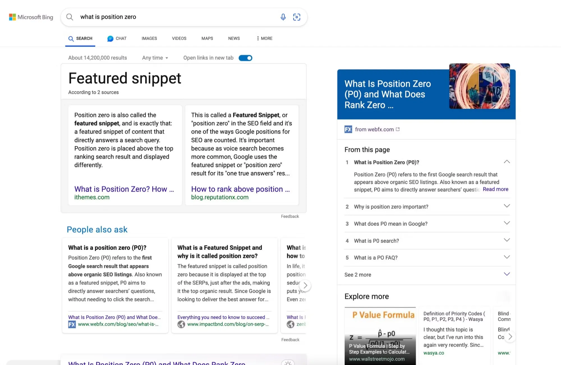Open P Value Formula thumbnail card
This screenshot has height=365, width=561.
coord(380,336)
